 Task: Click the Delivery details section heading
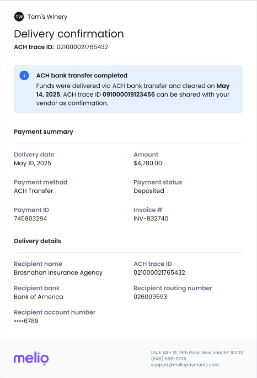coord(38,241)
